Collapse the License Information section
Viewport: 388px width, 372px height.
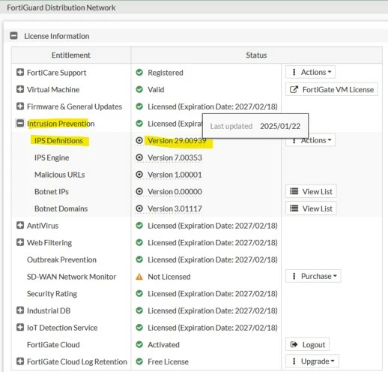(x=13, y=36)
